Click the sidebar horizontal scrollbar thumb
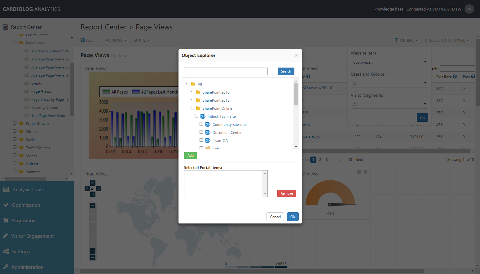Screen dimensions: 480x274 point(26,179)
